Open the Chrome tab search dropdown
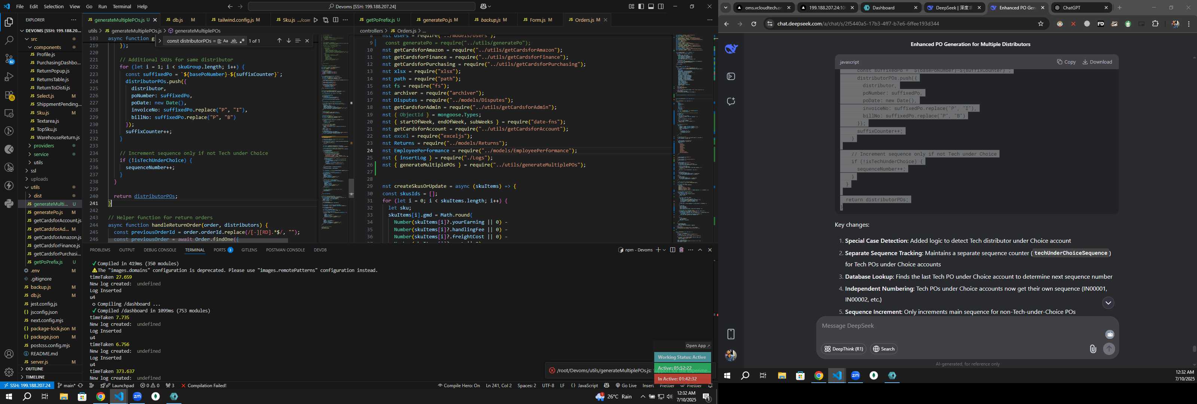The width and height of the screenshot is (1197, 404). click(x=726, y=7)
